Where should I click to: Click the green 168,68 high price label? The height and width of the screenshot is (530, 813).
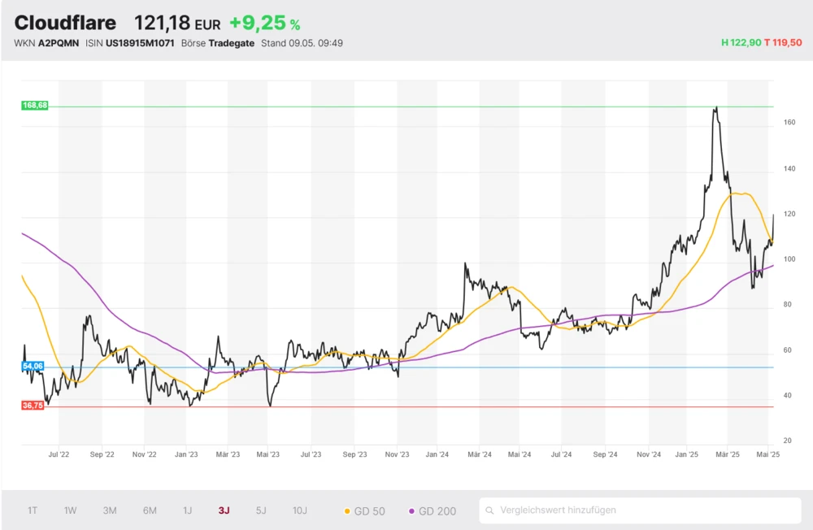35,106
